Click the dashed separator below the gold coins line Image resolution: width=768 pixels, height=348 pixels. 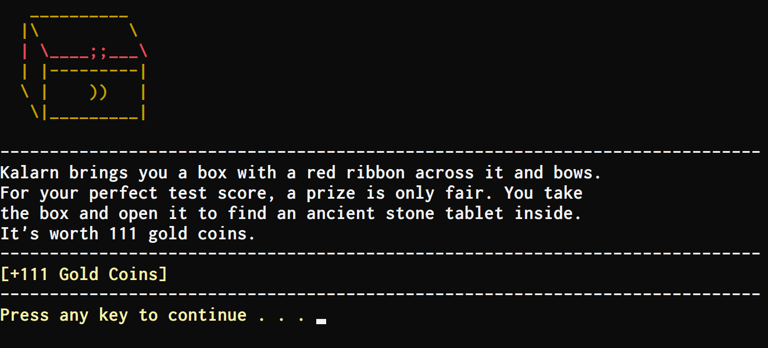[x=380, y=295]
